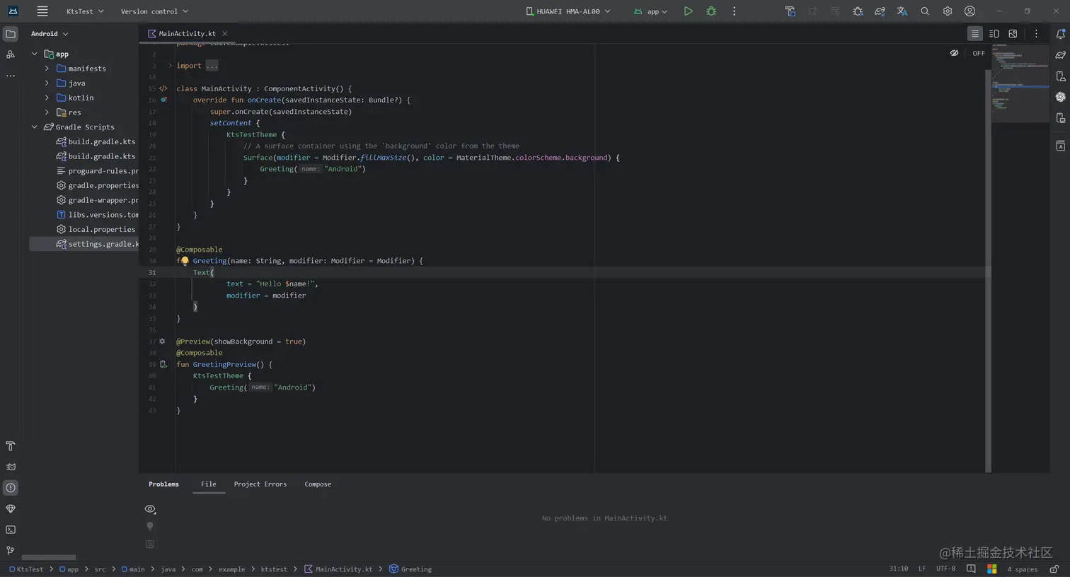Open editor tab options vertical dots

click(1036, 34)
